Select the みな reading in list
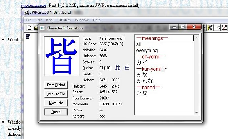Screen dimensions: 228x139 pos(142,75)
